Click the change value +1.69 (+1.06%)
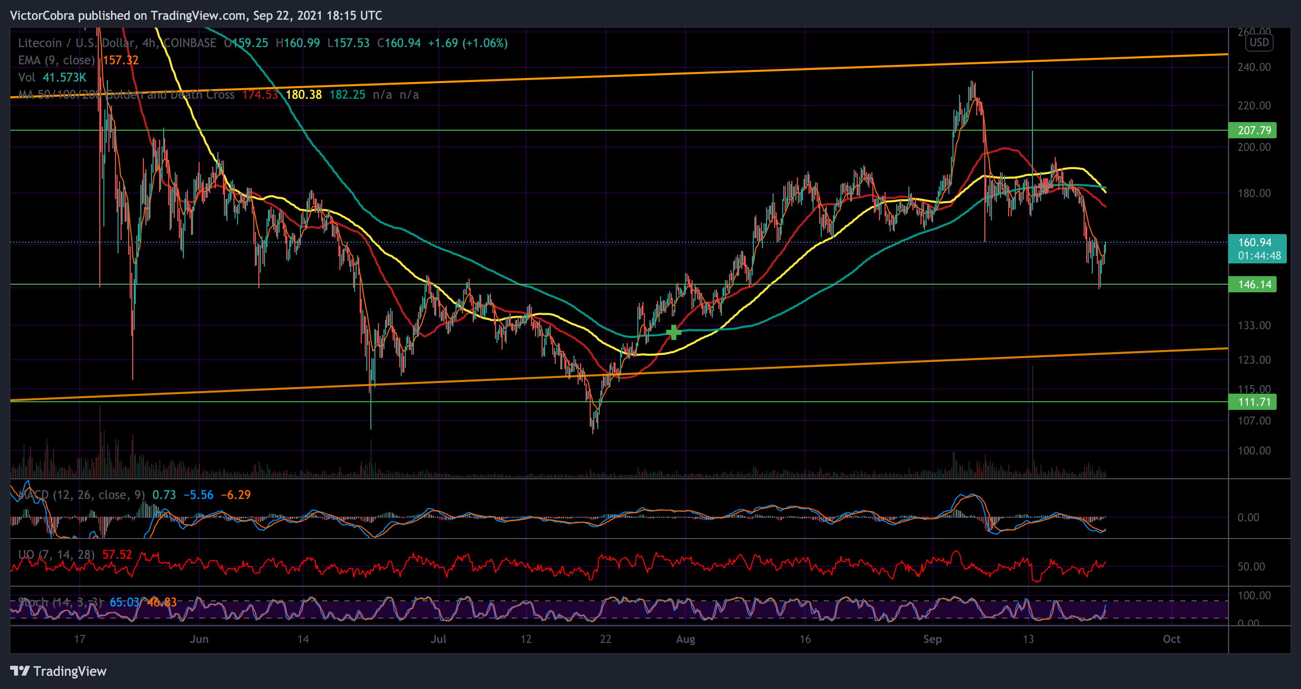1301x689 pixels. pos(468,43)
